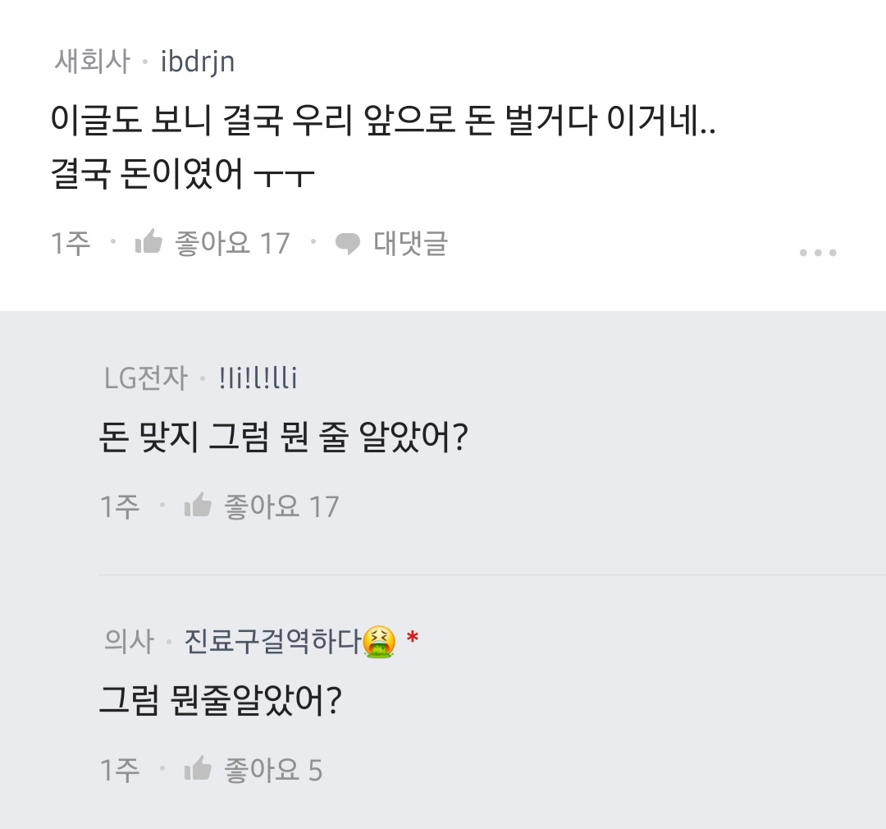Open the three-dot more options menu

click(x=818, y=252)
